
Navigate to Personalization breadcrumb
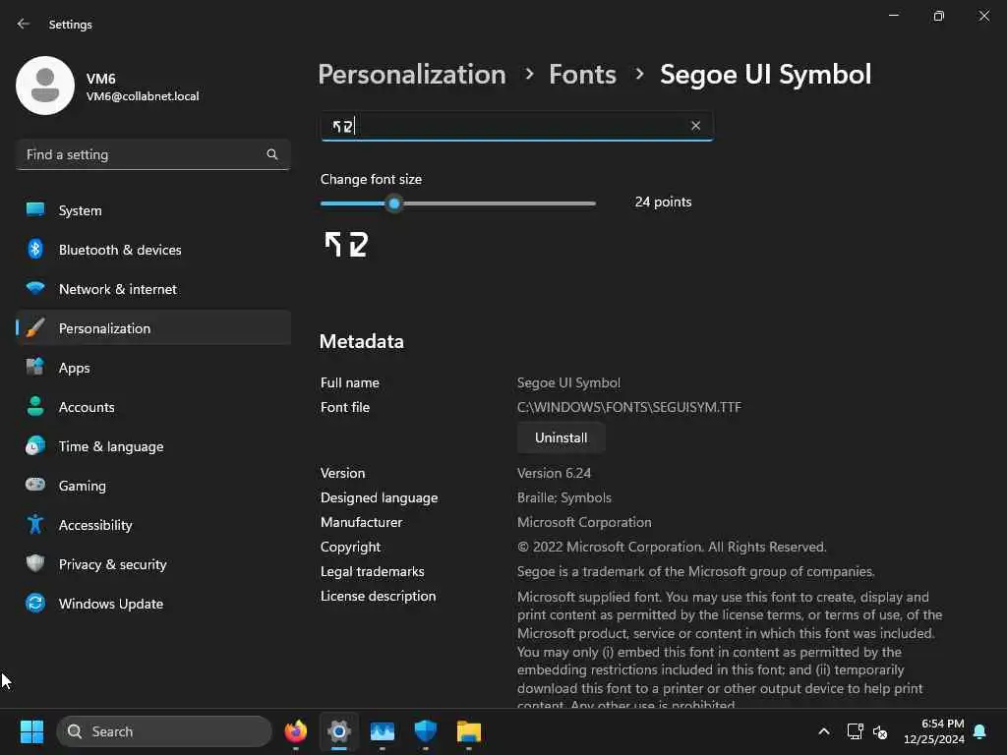(x=412, y=75)
